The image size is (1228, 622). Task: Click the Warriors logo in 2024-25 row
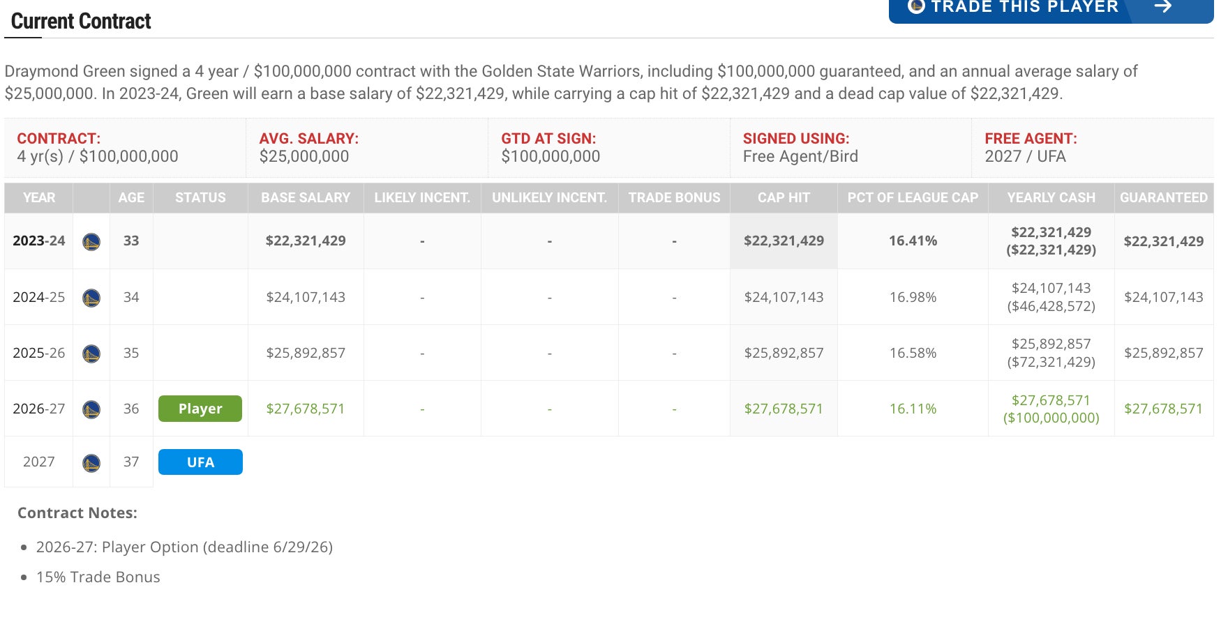pyautogui.click(x=91, y=298)
